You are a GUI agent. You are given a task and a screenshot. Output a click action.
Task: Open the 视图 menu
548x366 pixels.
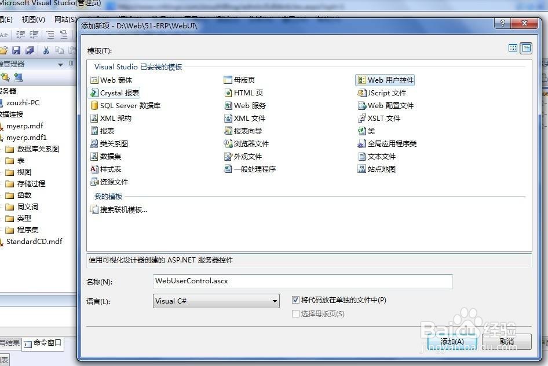[32, 19]
